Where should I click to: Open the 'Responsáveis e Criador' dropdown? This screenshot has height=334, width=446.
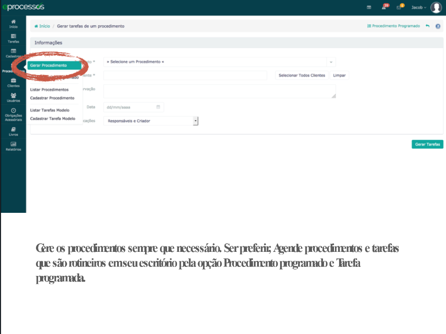(150, 121)
